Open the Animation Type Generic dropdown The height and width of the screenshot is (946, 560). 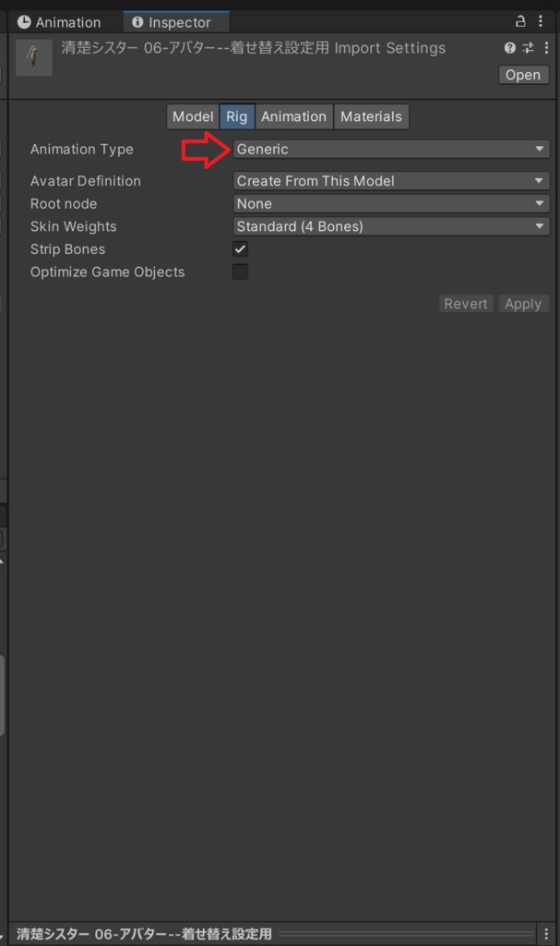[x=390, y=149]
